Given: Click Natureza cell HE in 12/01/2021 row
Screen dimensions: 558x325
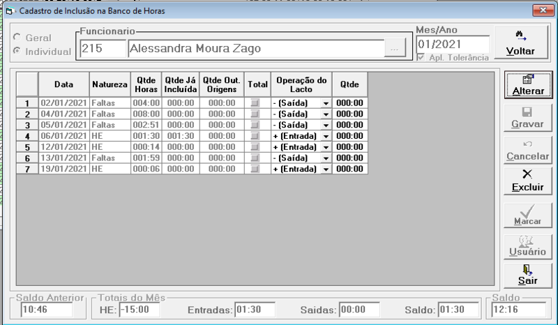Looking at the screenshot, I should tap(110, 147).
